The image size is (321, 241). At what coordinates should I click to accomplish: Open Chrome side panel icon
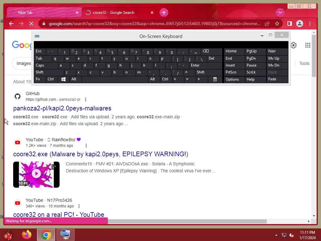pos(289,24)
